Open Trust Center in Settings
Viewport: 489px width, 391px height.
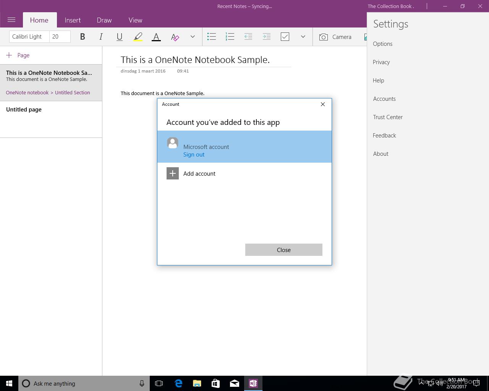coord(388,117)
